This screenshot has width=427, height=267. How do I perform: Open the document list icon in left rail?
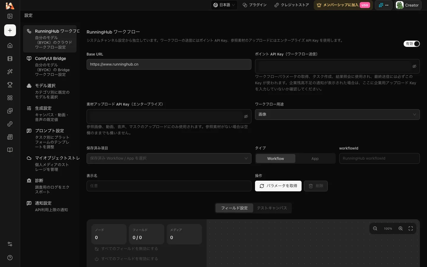point(10,137)
